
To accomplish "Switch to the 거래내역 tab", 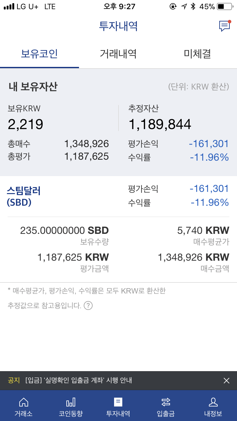I will [118, 54].
